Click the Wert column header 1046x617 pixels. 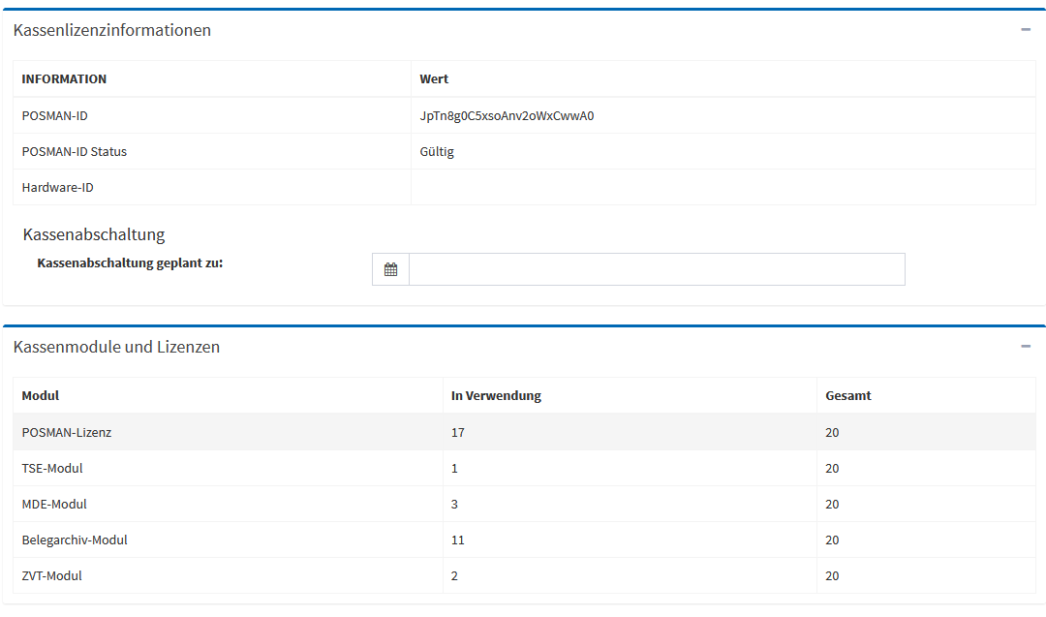click(434, 79)
